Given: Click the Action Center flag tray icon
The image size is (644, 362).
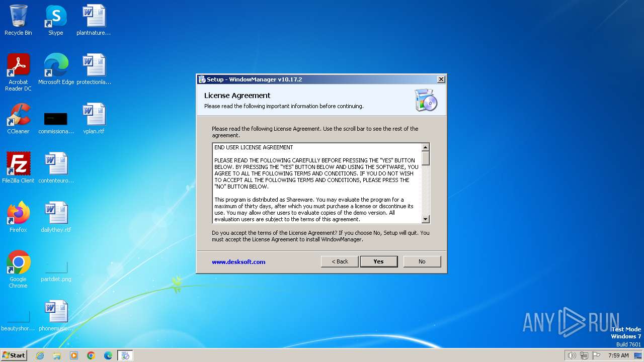Looking at the screenshot, I should [x=596, y=355].
